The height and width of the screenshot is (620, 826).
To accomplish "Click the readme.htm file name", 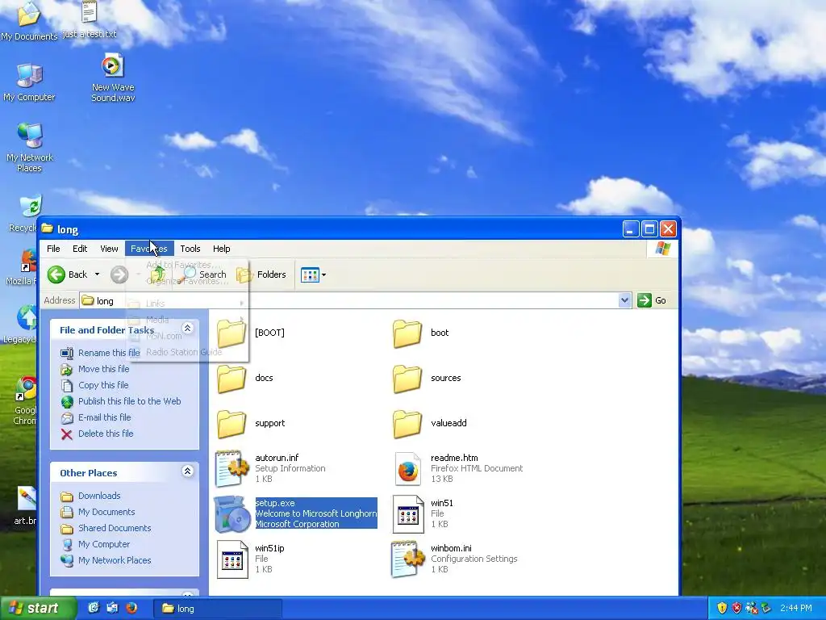I will [x=454, y=458].
